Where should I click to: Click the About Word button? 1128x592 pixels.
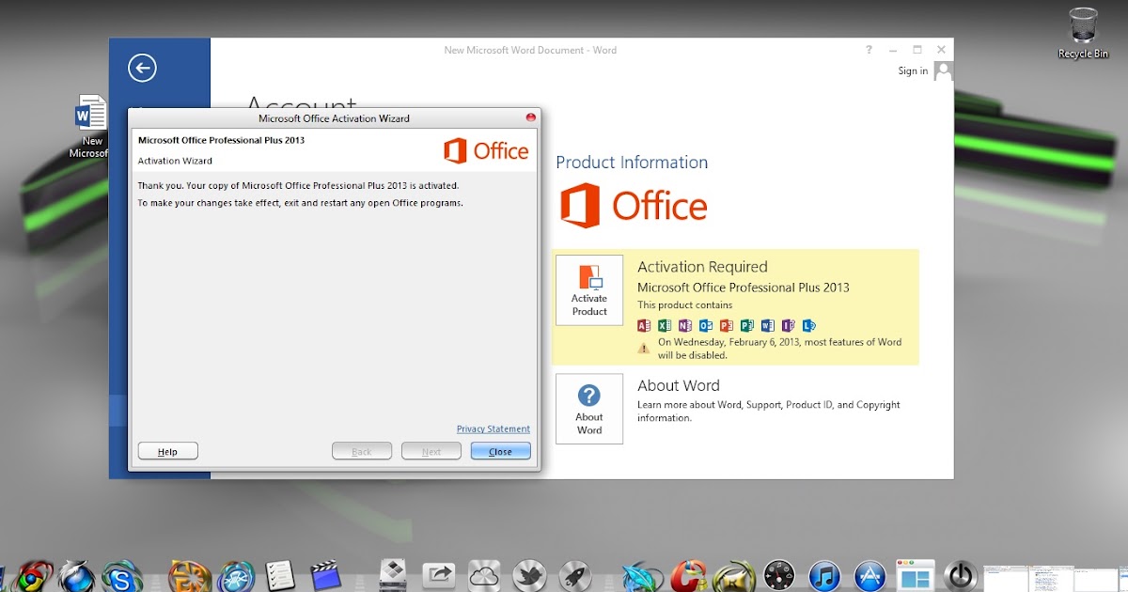click(x=589, y=409)
